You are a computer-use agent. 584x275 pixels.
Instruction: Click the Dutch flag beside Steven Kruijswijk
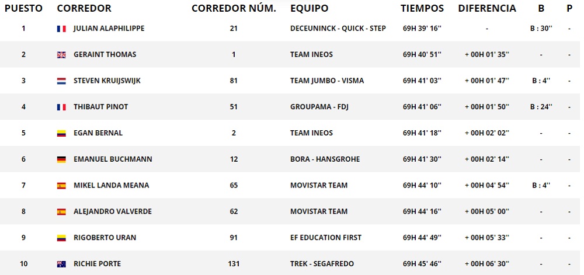[x=61, y=81]
